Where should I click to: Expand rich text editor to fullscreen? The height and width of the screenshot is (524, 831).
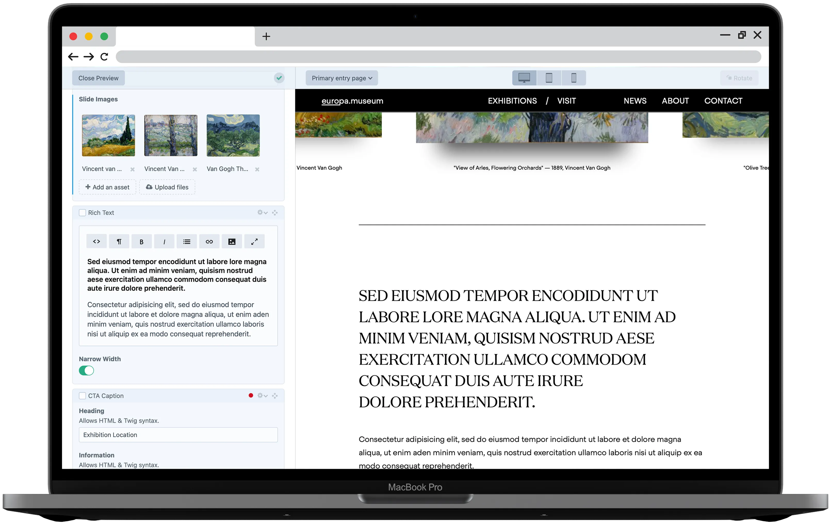tap(254, 242)
